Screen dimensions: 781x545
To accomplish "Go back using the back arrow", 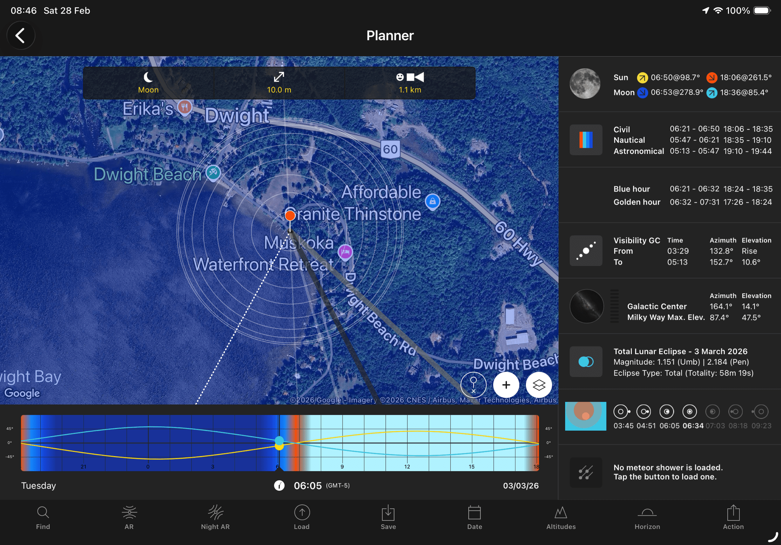I will pyautogui.click(x=21, y=36).
